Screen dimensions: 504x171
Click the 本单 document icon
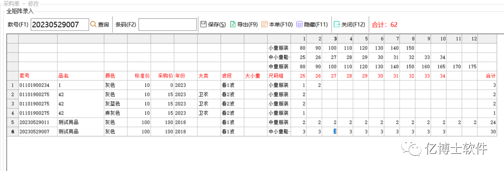pyautogui.click(x=265, y=24)
